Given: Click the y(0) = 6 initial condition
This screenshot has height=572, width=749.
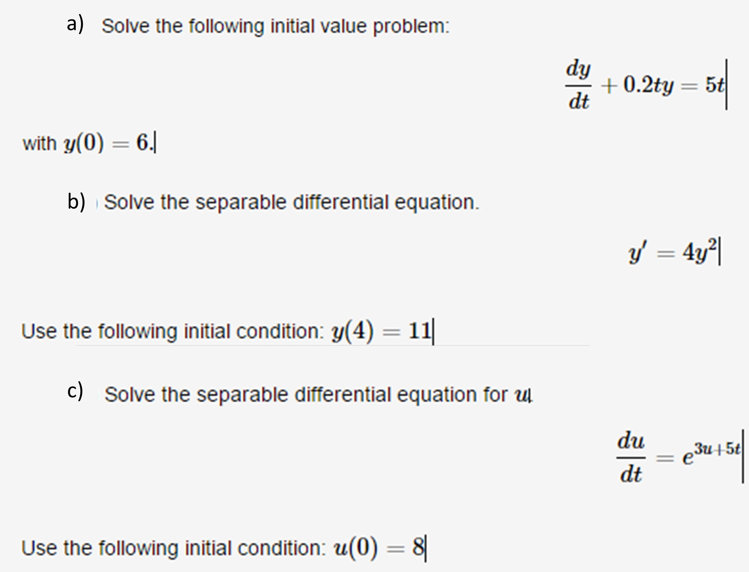Looking at the screenshot, I should pos(106,143).
